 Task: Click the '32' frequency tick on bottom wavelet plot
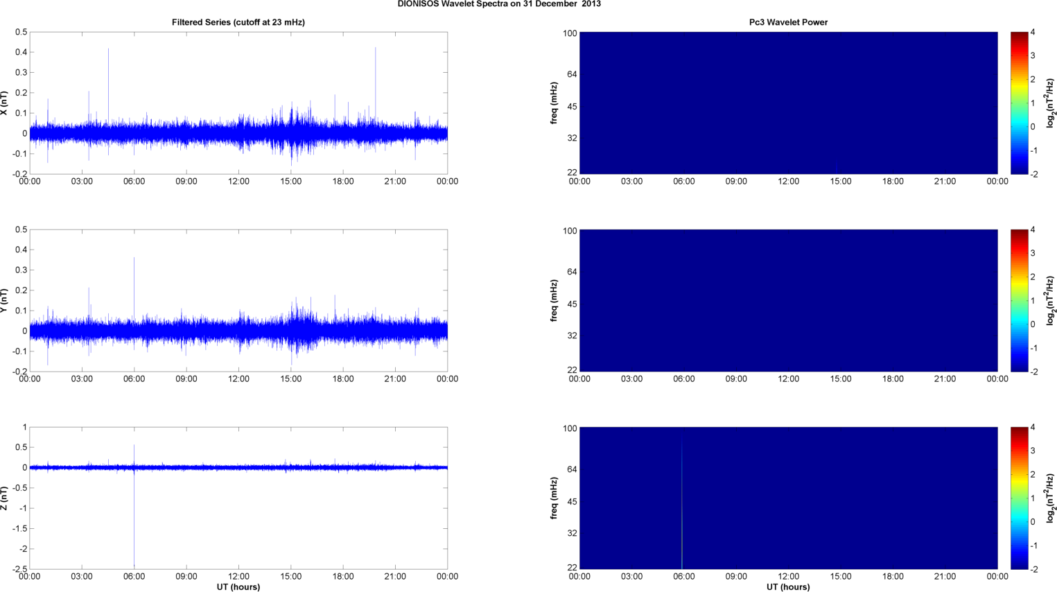pos(573,534)
